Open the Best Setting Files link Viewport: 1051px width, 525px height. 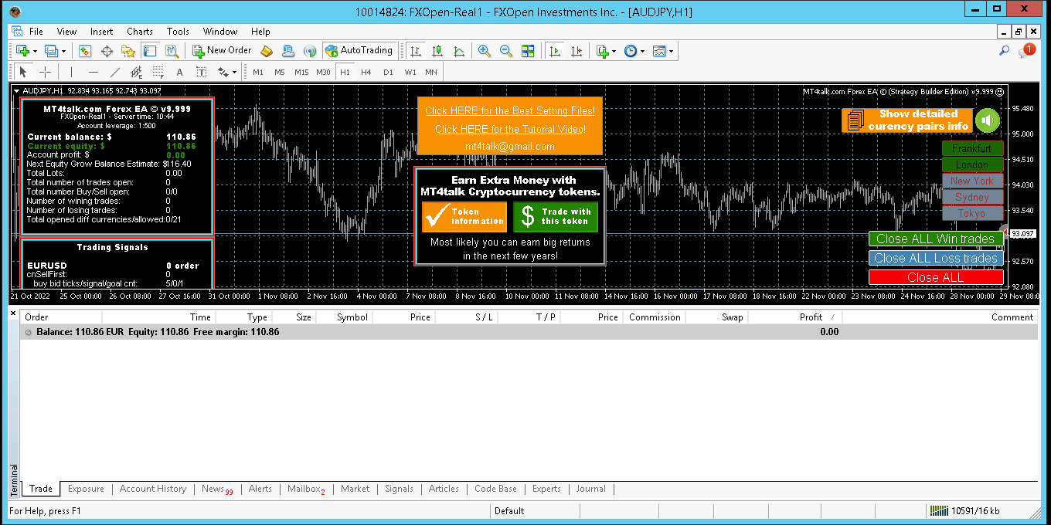tap(510, 111)
